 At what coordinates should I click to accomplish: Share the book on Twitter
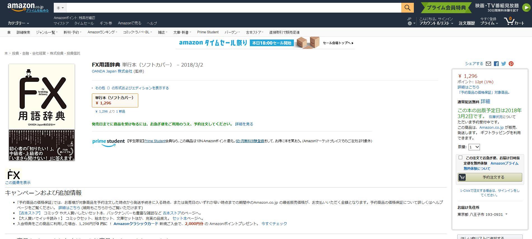click(504, 64)
